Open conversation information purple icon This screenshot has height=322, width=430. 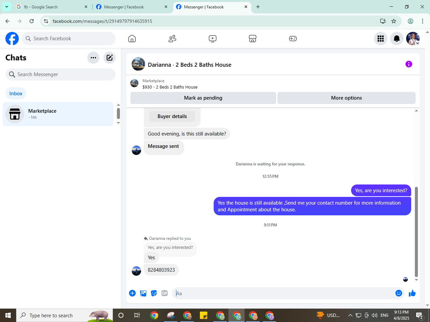pyautogui.click(x=409, y=64)
